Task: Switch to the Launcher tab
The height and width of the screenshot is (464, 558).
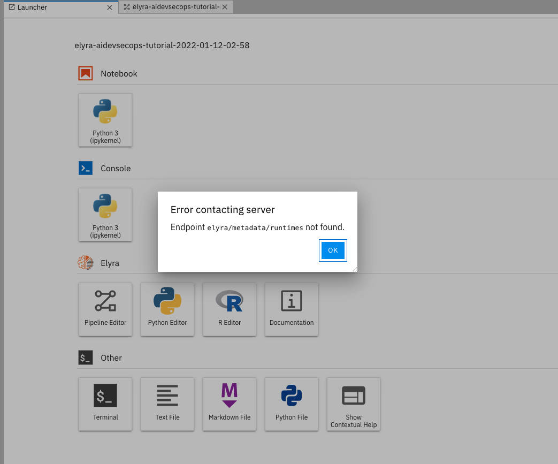Action: click(x=60, y=7)
